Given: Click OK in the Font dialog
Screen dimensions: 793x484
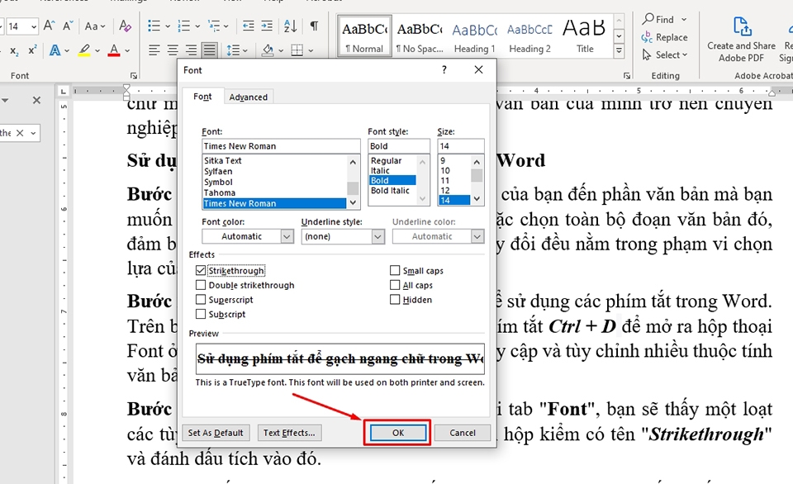Looking at the screenshot, I should coord(398,433).
